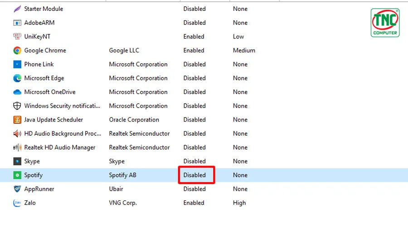The height and width of the screenshot is (237, 408).
Task: Select the Microsoft Edge entry name
Action: point(44,78)
